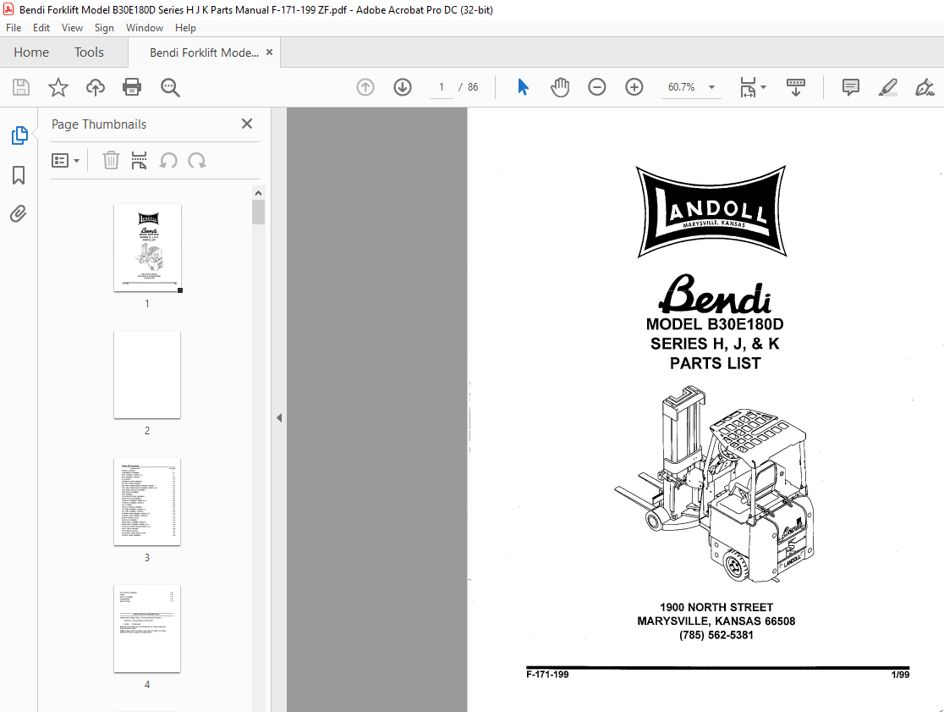
Task: Open zoom level dropdown at 60.7%
Action: point(711,87)
